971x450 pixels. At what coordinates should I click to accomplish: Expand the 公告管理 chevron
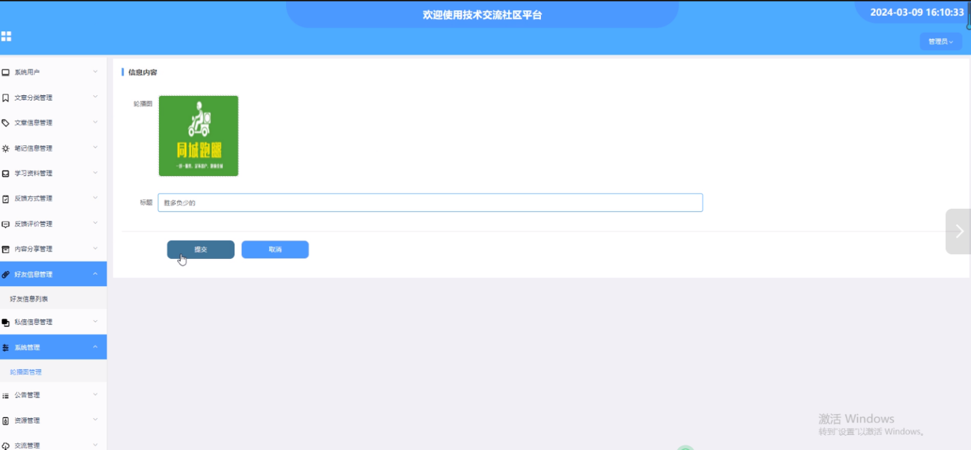click(x=95, y=394)
